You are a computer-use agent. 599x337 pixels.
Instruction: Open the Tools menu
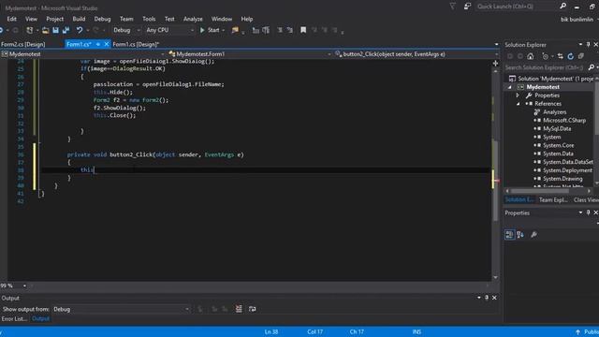coord(149,19)
